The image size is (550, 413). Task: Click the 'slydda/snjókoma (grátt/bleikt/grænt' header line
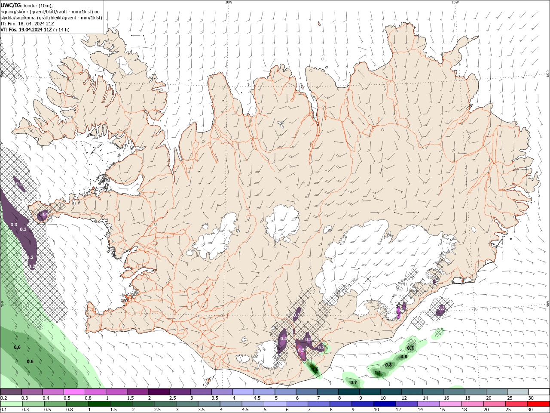pos(52,18)
